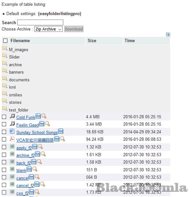Open the Sunday School Songs link
The image size is (192, 197).
37,132
